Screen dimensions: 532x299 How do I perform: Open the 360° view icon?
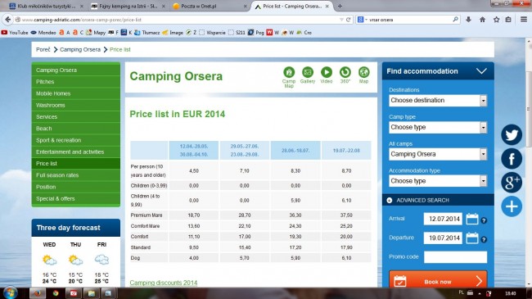tap(345, 72)
